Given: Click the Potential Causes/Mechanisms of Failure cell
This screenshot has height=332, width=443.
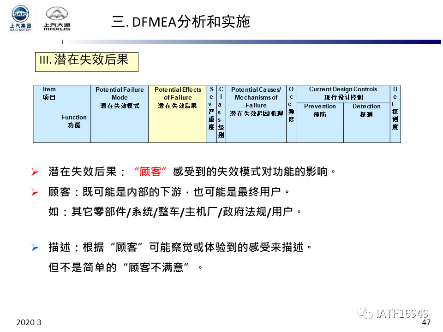Looking at the screenshot, I should (x=256, y=114).
